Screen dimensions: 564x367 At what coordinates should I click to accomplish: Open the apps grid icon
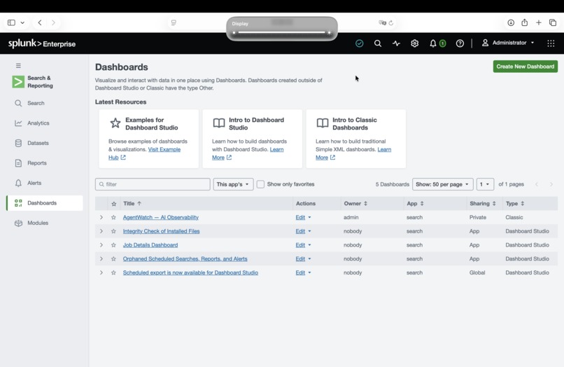(x=551, y=43)
